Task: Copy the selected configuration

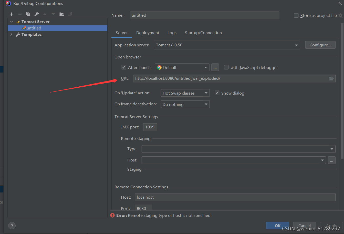Action: 28,14
